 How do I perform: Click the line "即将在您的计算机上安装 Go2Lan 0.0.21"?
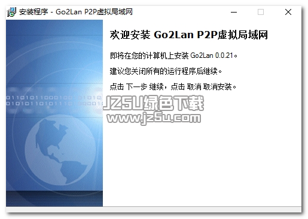coord(173,55)
